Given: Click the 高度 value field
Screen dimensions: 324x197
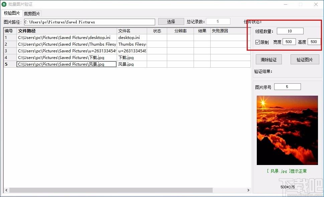Looking at the screenshot, I should click(x=314, y=42).
